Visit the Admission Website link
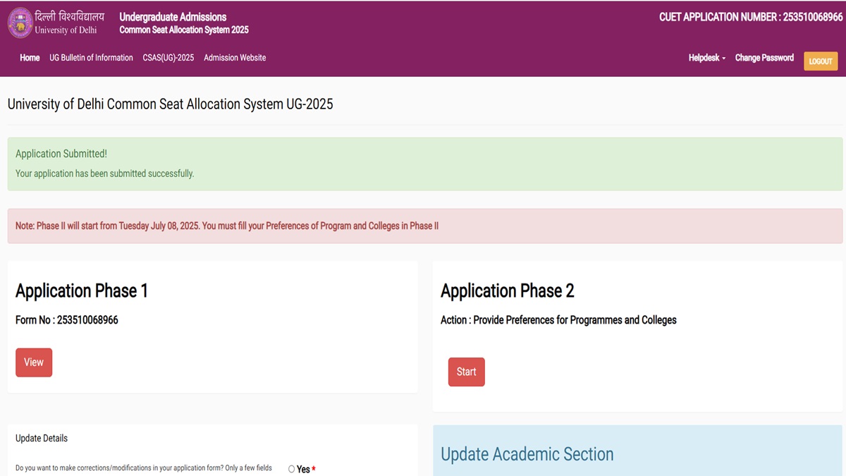The width and height of the screenshot is (846, 476). (x=235, y=58)
